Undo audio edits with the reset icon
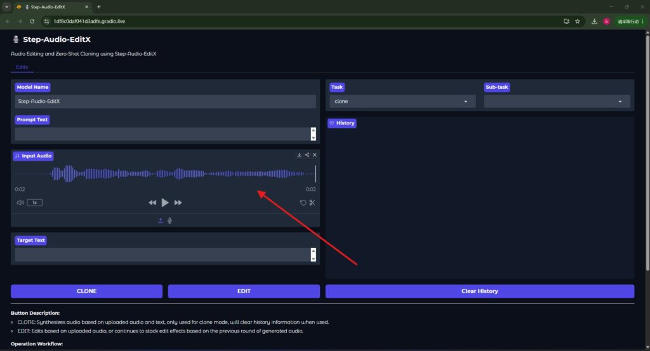The image size is (650, 351). coord(303,202)
